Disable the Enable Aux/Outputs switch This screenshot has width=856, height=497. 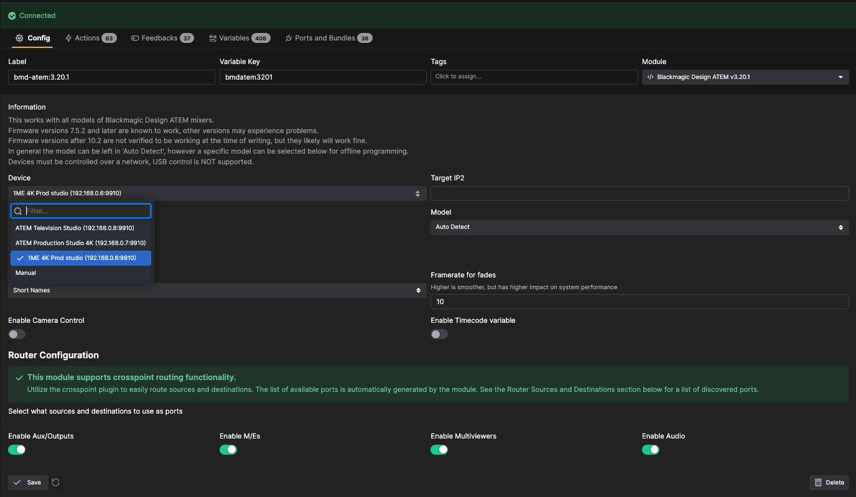(17, 449)
